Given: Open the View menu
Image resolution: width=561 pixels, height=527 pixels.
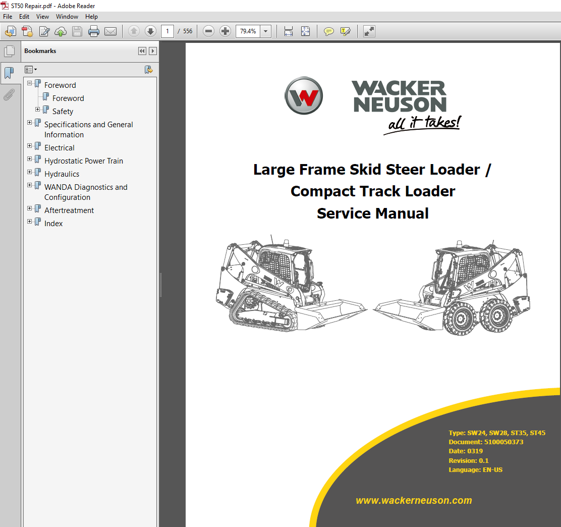Looking at the screenshot, I should (42, 16).
